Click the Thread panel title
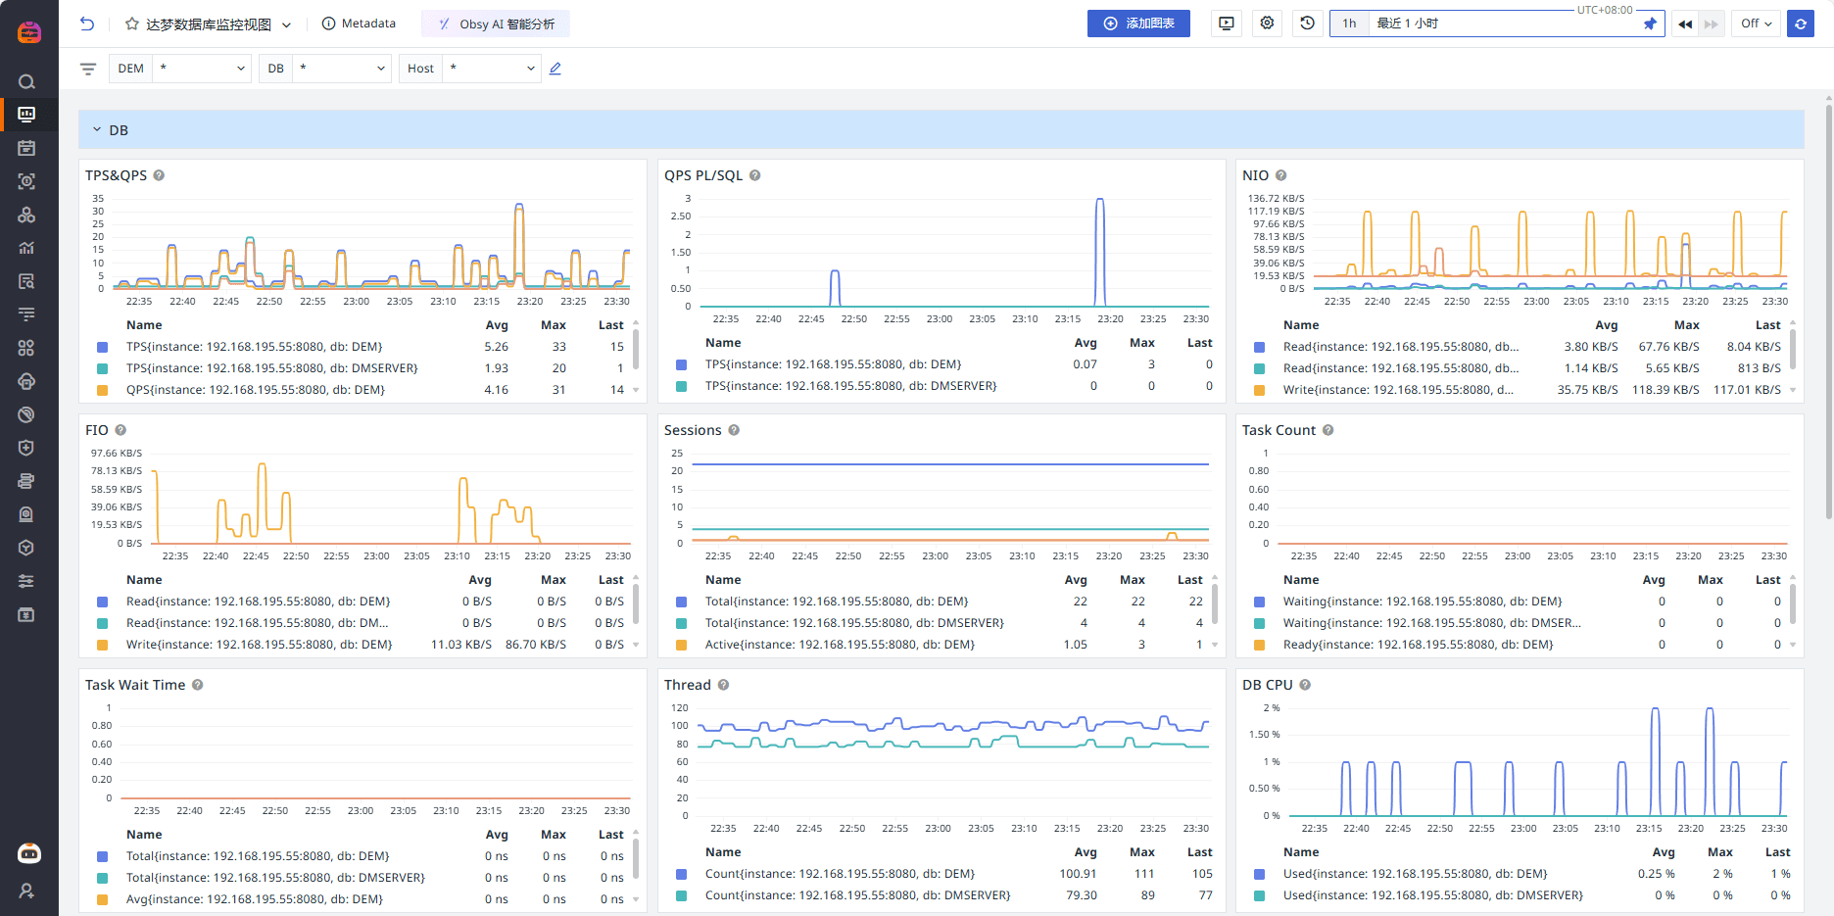 pos(687,685)
